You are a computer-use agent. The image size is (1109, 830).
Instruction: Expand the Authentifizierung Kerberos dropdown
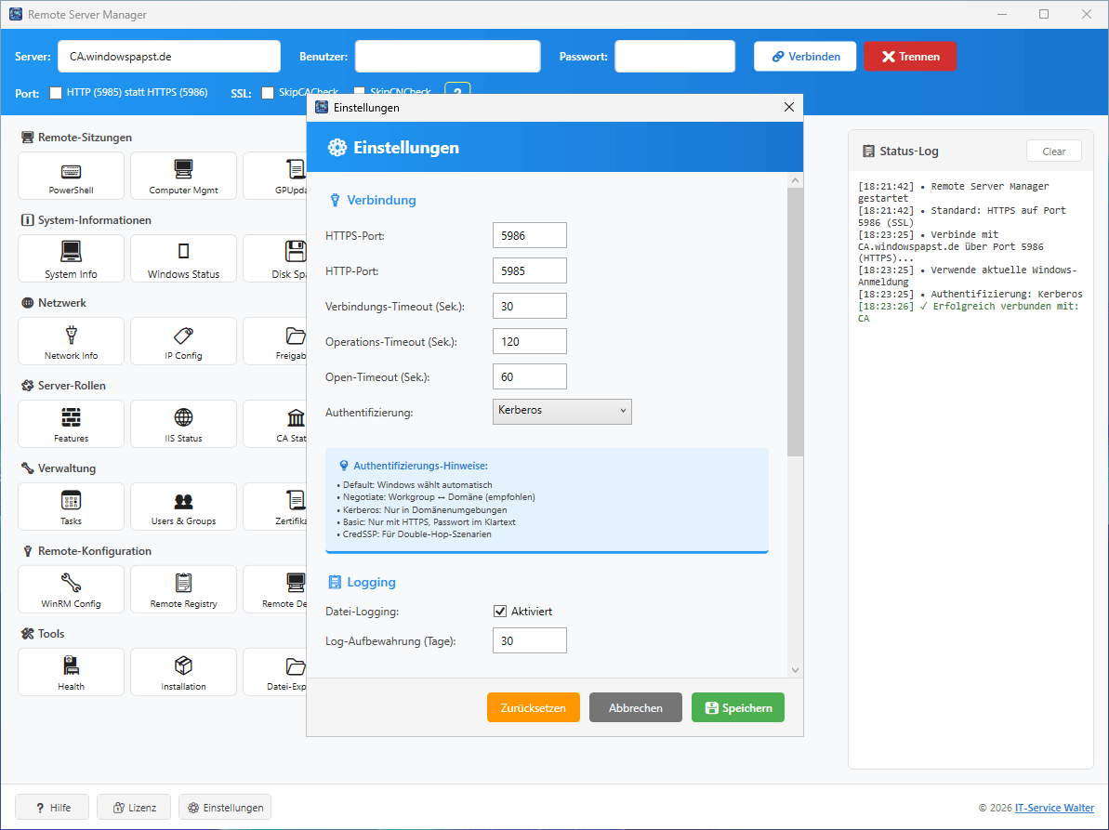(x=561, y=411)
